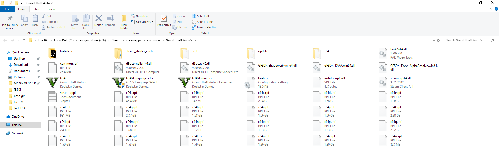This screenshot has height=151, width=499.
Task: Open the Five-M folder in sidebar
Action: coord(18,102)
